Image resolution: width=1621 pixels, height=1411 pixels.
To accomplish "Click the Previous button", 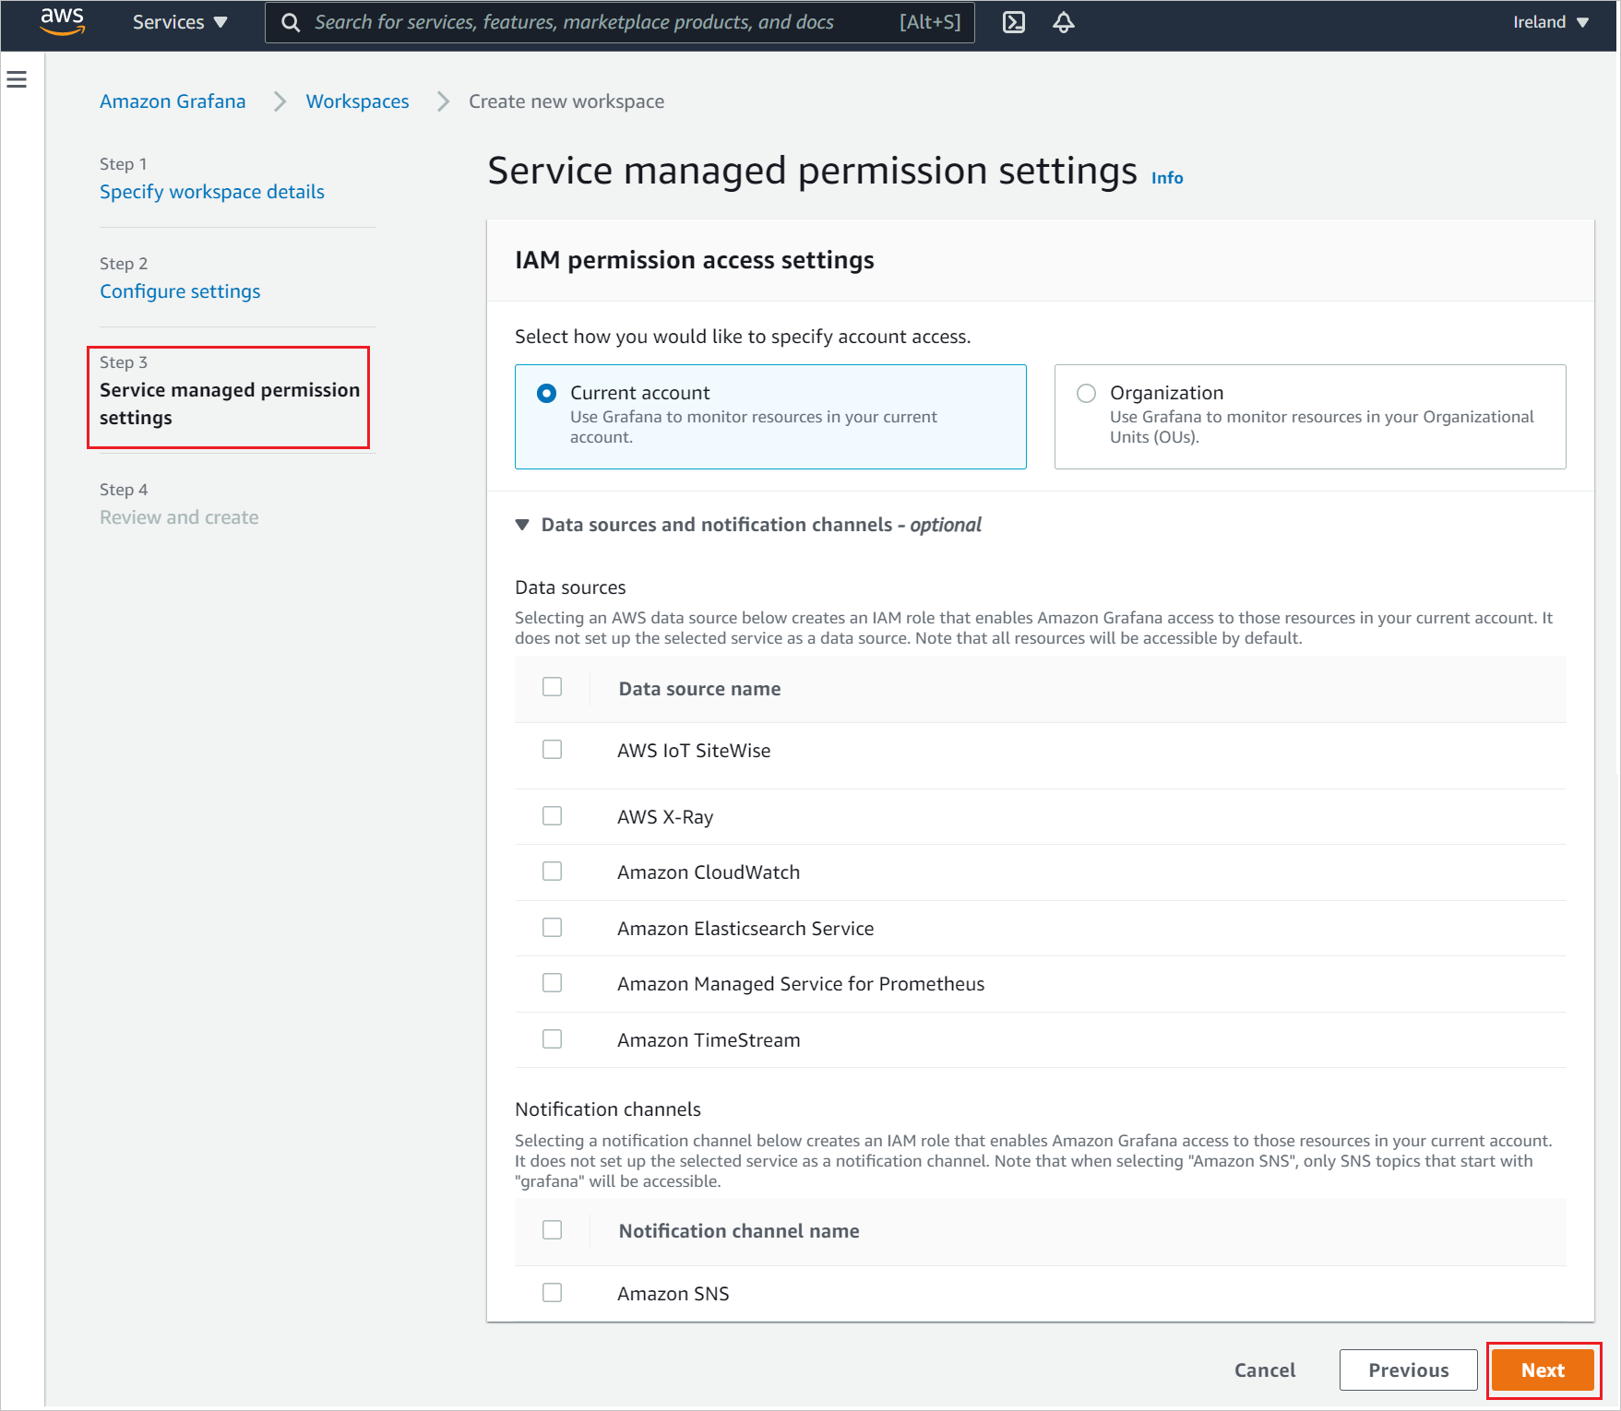I will click(x=1409, y=1370).
